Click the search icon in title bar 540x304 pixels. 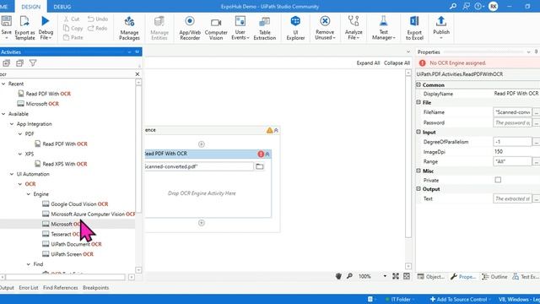pos(453,6)
